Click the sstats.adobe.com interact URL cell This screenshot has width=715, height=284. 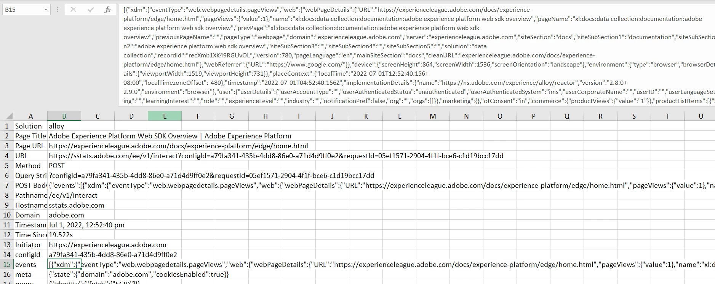276,155
